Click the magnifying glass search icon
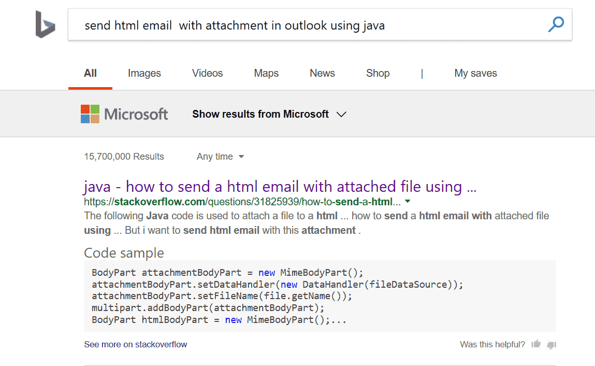Screen dimensions: 595x366 point(556,24)
